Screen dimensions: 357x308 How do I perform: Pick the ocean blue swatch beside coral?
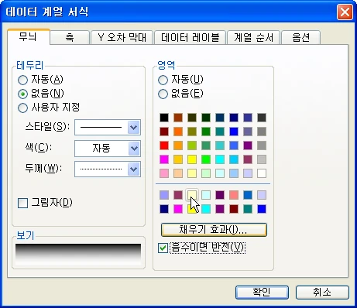click(248, 195)
